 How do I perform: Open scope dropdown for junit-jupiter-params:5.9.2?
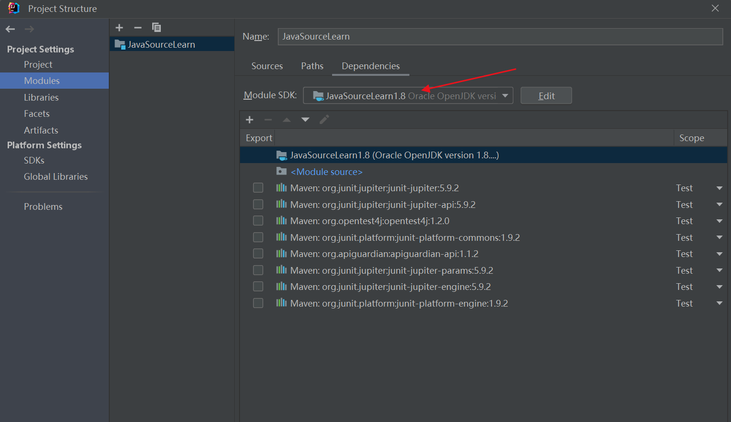719,270
